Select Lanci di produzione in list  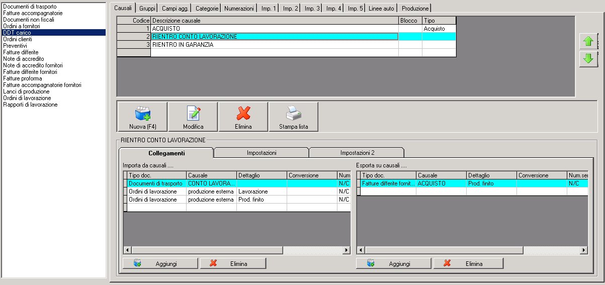point(53,91)
